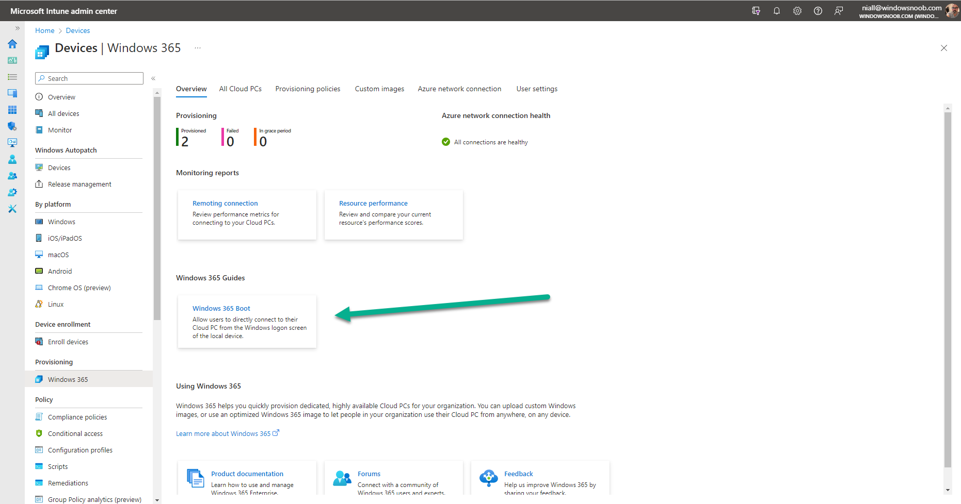Open Remoting connection report card
This screenshot has width=961, height=504.
[247, 215]
